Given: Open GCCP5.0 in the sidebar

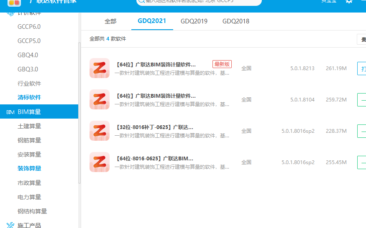Looking at the screenshot, I should [29, 41].
